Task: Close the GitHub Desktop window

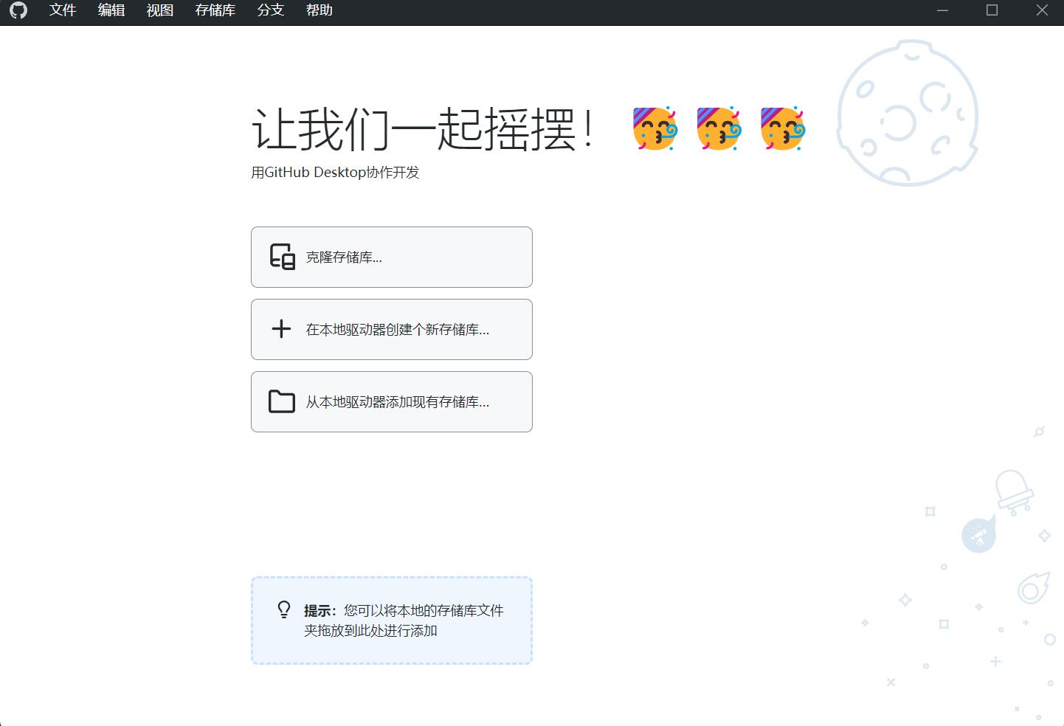Action: (x=1042, y=10)
